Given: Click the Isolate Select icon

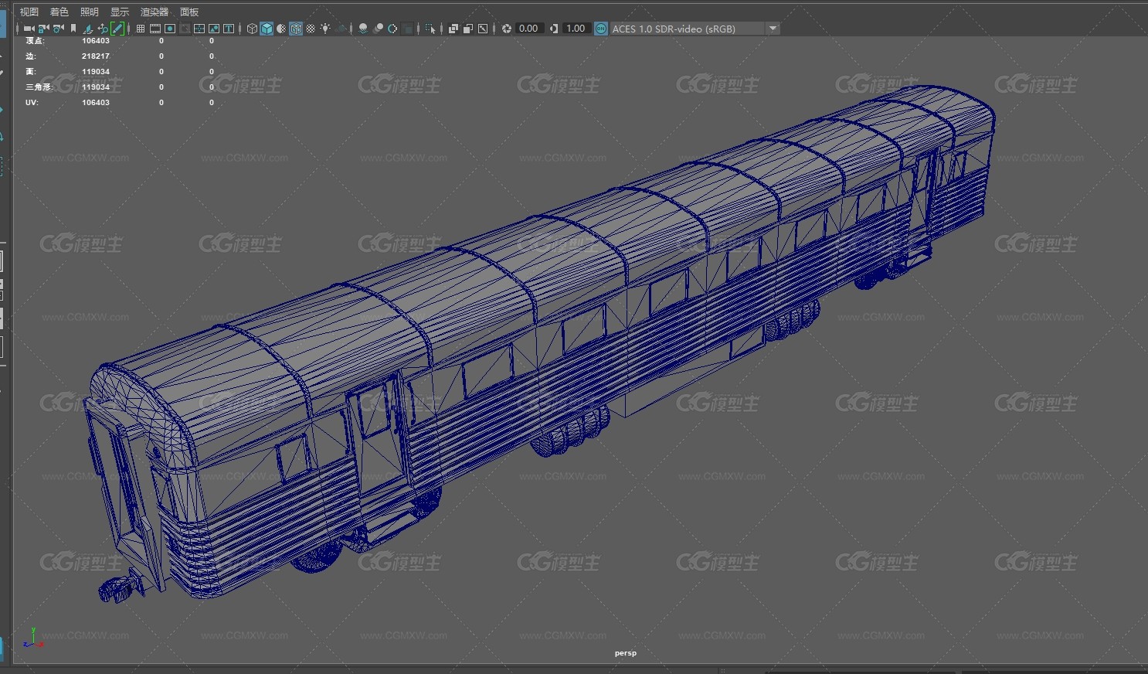Looking at the screenshot, I should tap(430, 29).
